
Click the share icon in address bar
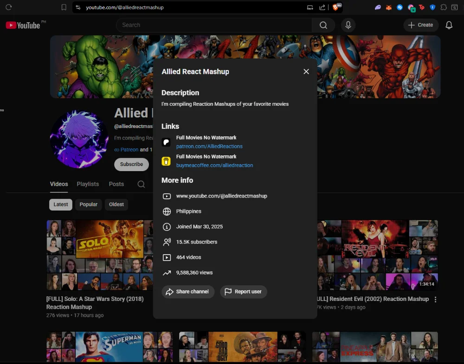point(322,7)
